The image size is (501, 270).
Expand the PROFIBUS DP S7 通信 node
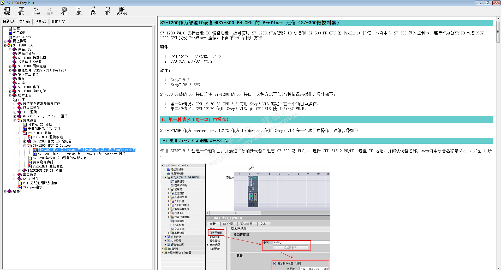tap(20, 171)
